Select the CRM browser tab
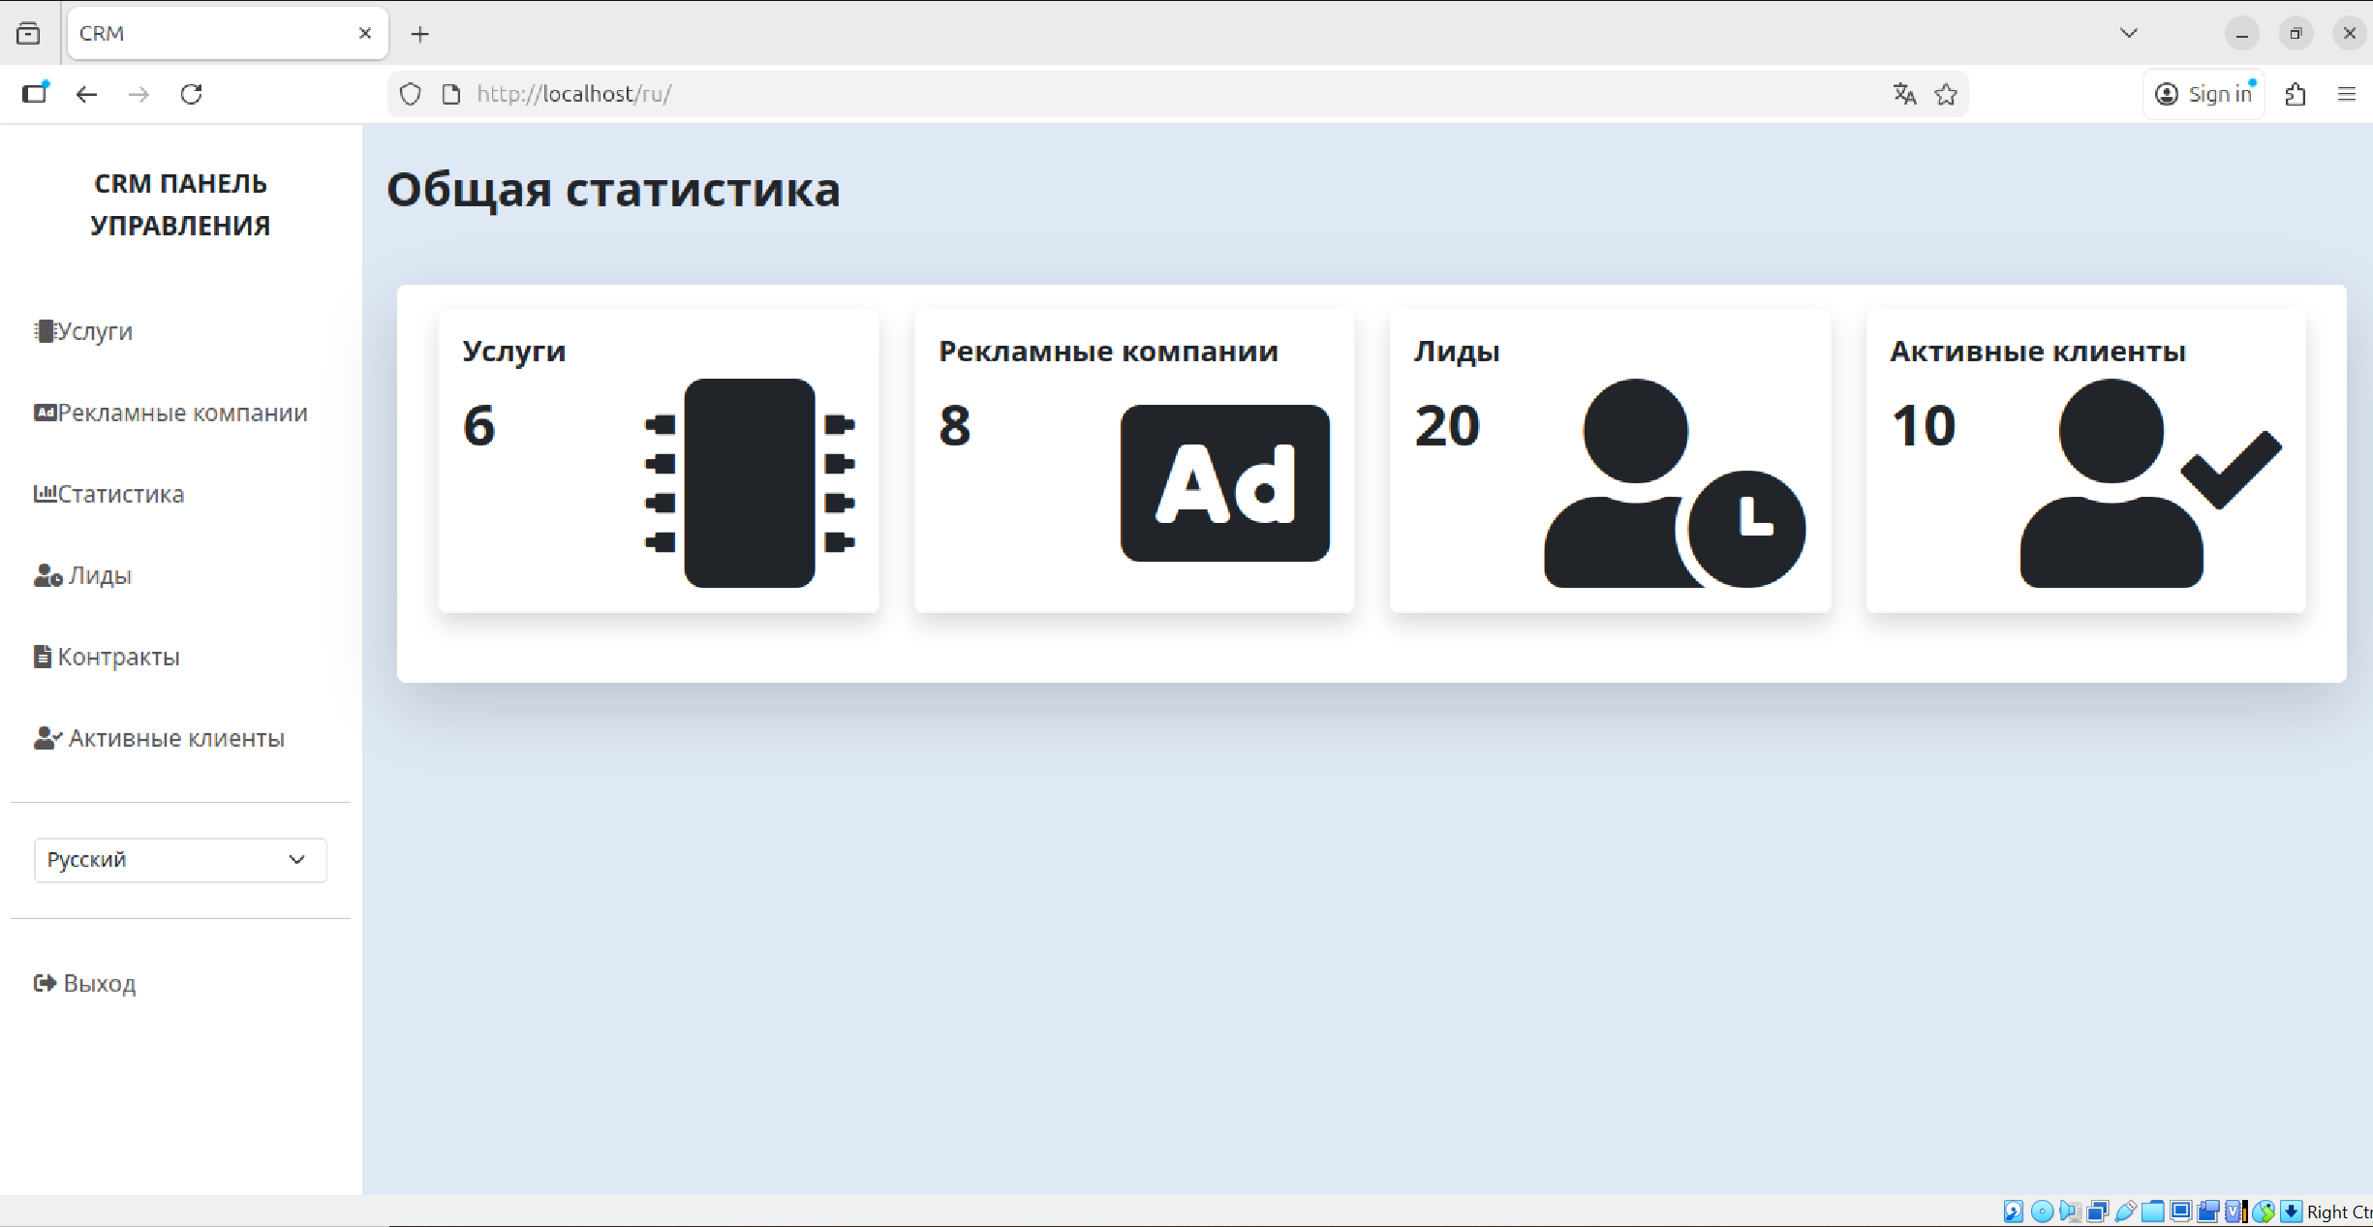The height and width of the screenshot is (1227, 2373). point(228,33)
